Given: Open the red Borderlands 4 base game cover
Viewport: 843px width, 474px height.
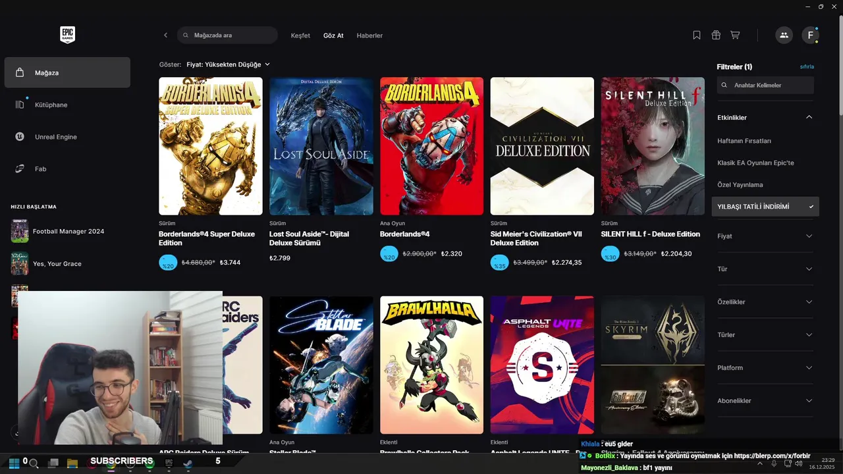Looking at the screenshot, I should [432, 146].
